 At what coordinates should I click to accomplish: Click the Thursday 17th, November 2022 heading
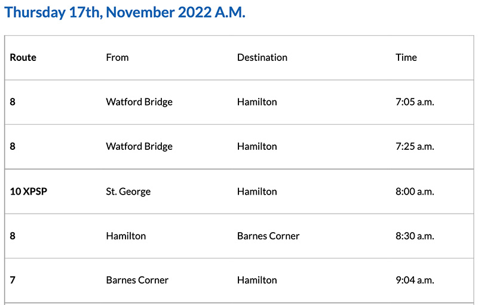click(125, 13)
